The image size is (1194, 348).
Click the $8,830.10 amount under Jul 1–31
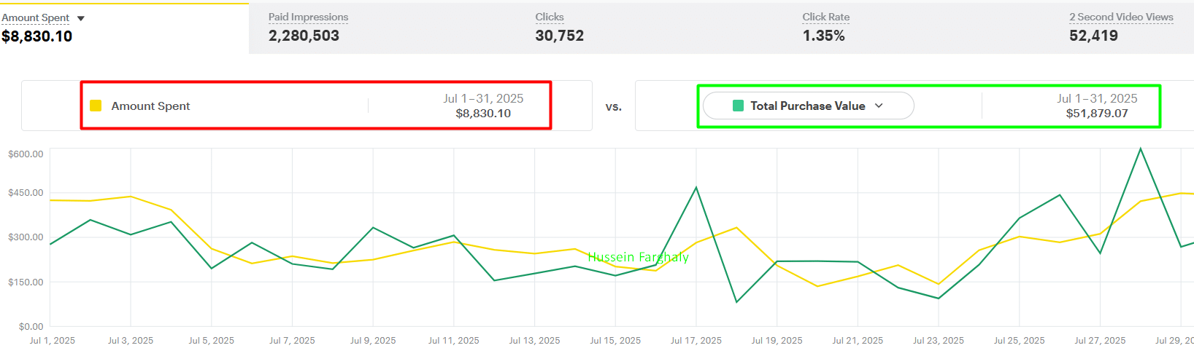click(483, 114)
